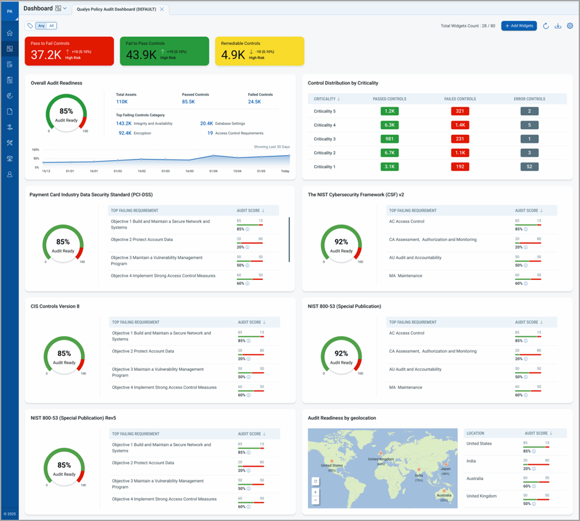Click the tag filter icon
Image resolution: width=580 pixels, height=521 pixels.
tap(30, 25)
